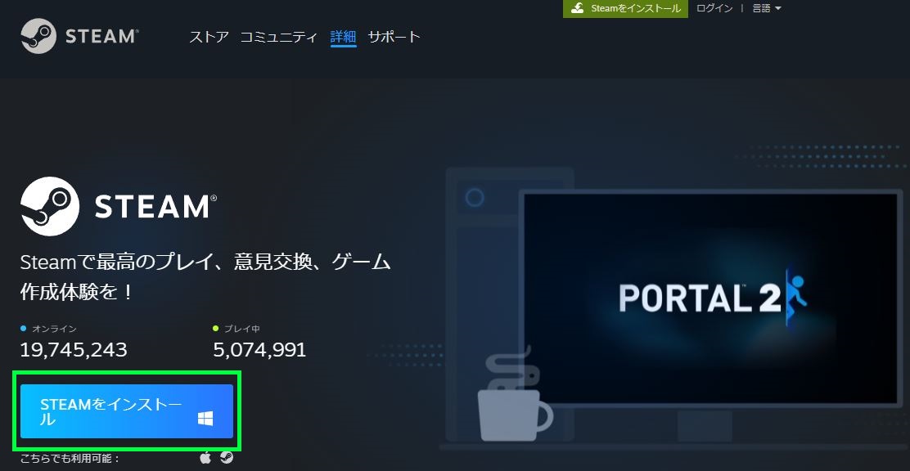Select the SteamOS/Linux download icon

(x=227, y=458)
